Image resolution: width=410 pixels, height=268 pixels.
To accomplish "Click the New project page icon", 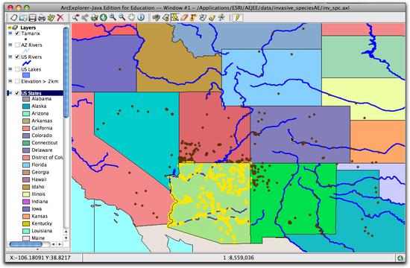I will (14, 18).
